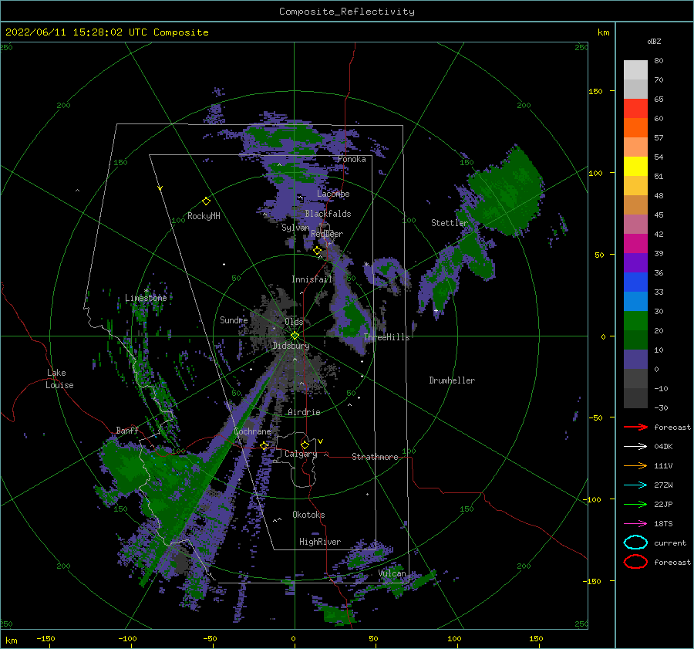Click the Composite_Reflectivity title
Image resolution: width=694 pixels, height=649 pixels.
347,12
